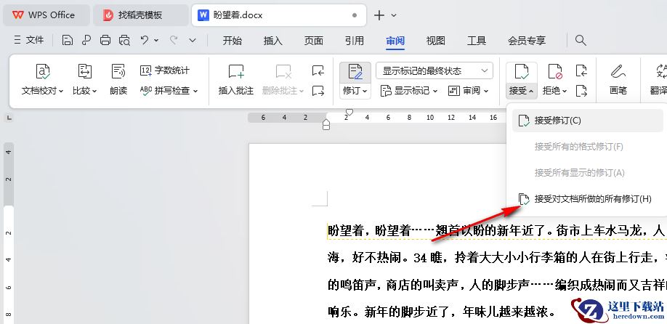The height and width of the screenshot is (324, 667).
Task: Open the 文件 menu
Action: pos(29,41)
